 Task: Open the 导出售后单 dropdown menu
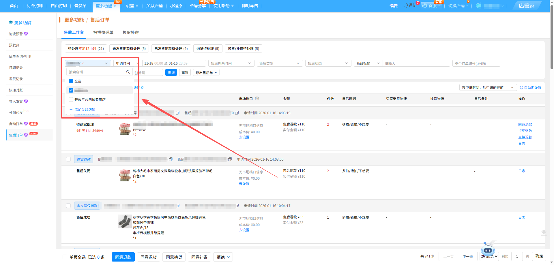click(206, 73)
